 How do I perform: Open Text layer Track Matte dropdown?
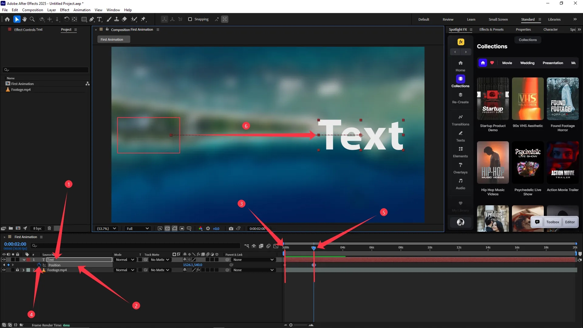160,260
